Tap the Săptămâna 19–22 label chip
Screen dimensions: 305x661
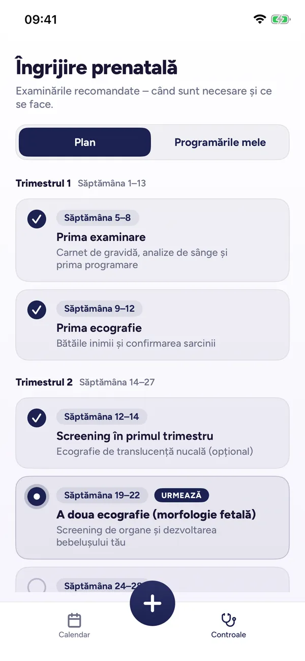[x=102, y=495]
